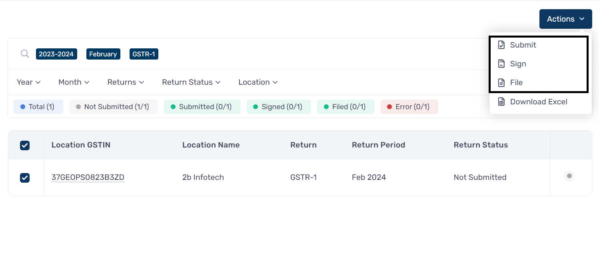
Task: Click the grey status dot in row
Action: [569, 176]
